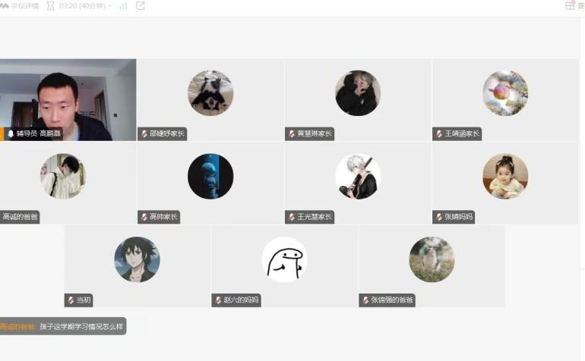Viewport: 585px width, 361px height.
Task: Open the top-right hamburger menu icon
Action: pyautogui.click(x=581, y=6)
